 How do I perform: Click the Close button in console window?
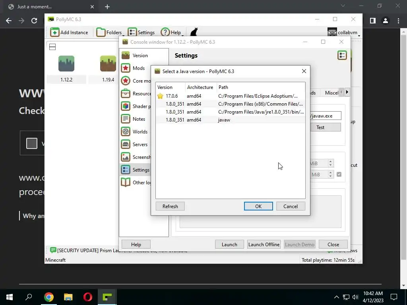[333, 244]
